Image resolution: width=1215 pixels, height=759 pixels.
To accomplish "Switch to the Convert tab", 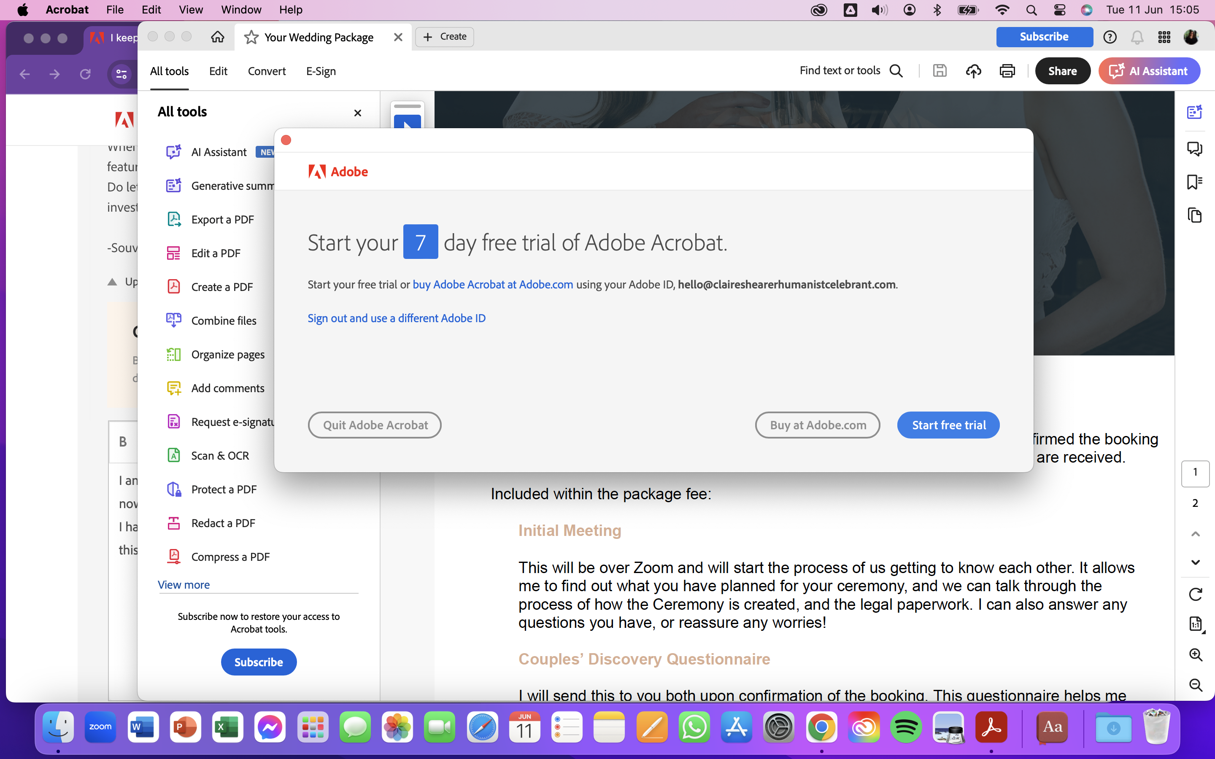I will (267, 71).
